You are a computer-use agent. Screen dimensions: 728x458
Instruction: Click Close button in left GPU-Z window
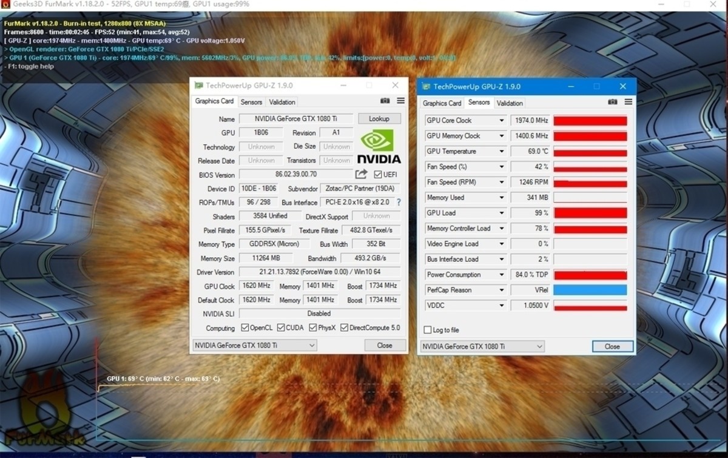coord(385,345)
